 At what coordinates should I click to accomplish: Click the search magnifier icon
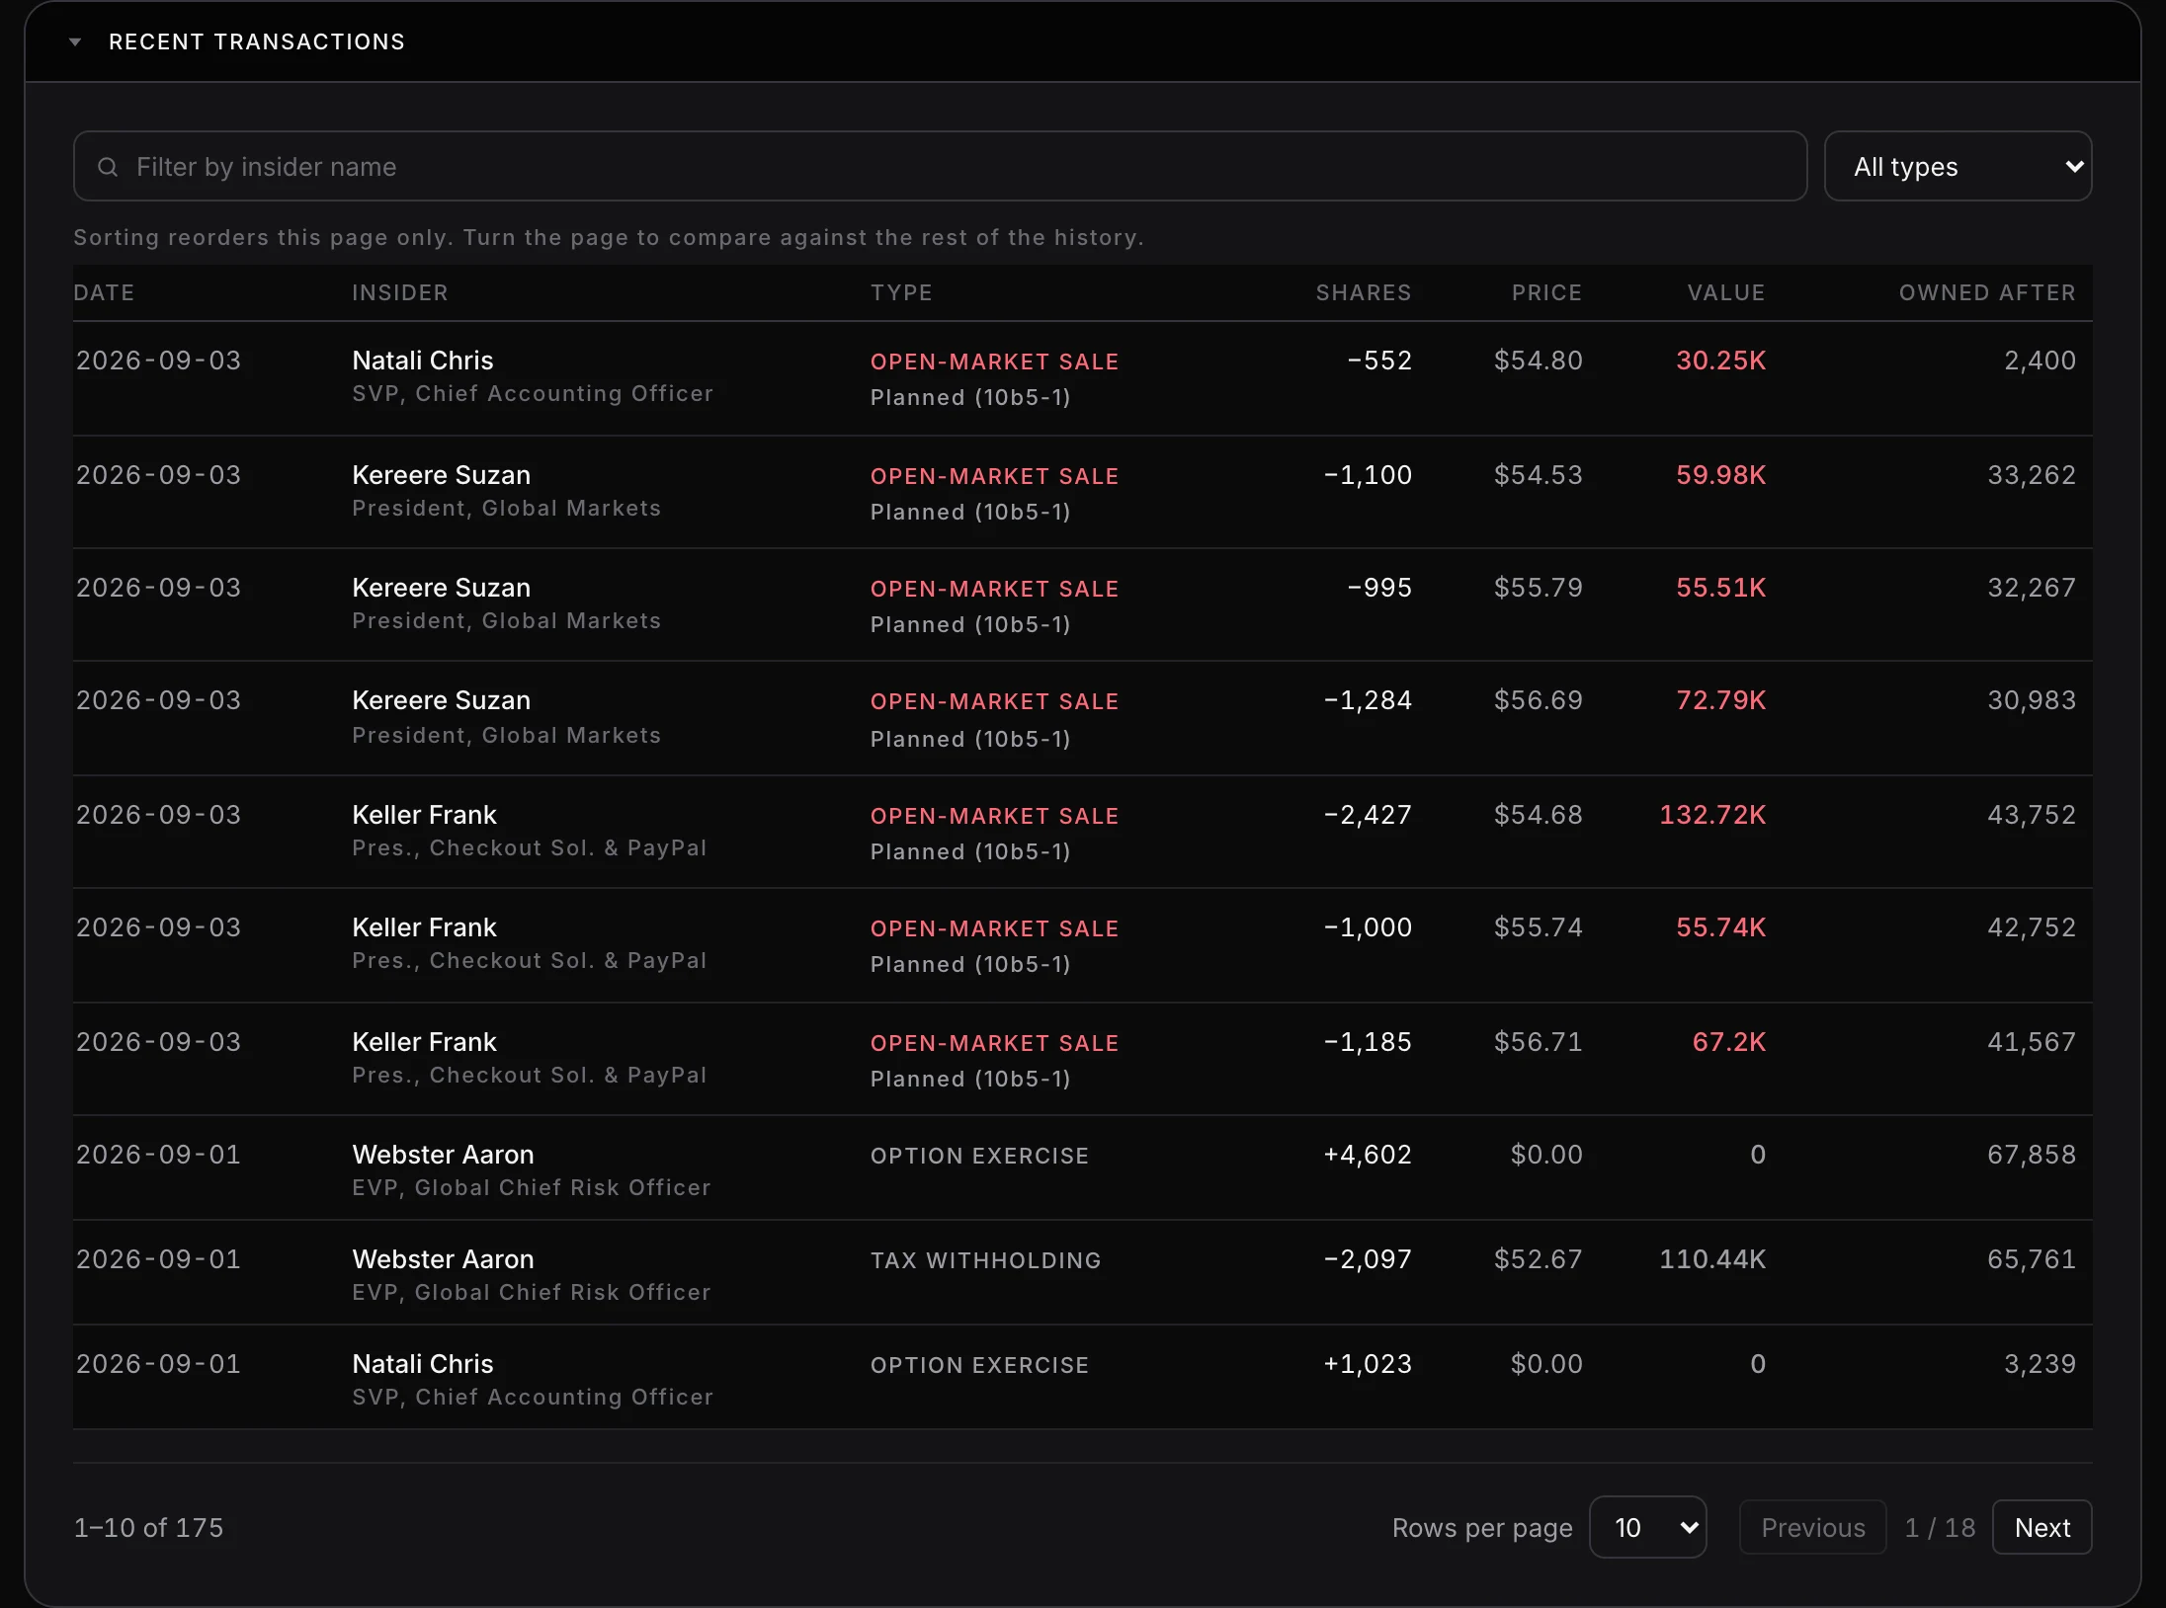108,167
